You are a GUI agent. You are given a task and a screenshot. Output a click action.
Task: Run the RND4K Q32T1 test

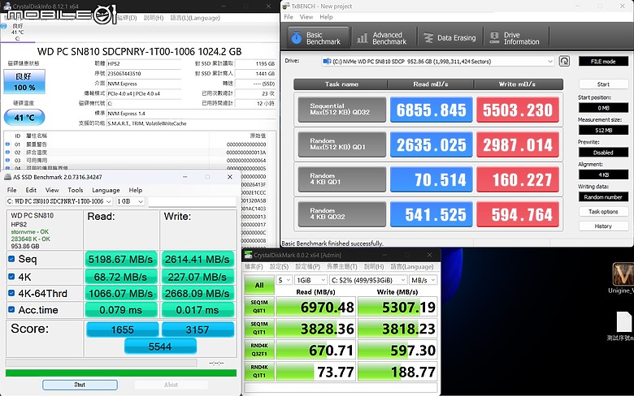coord(259,350)
